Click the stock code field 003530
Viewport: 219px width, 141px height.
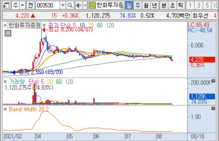[48, 5]
